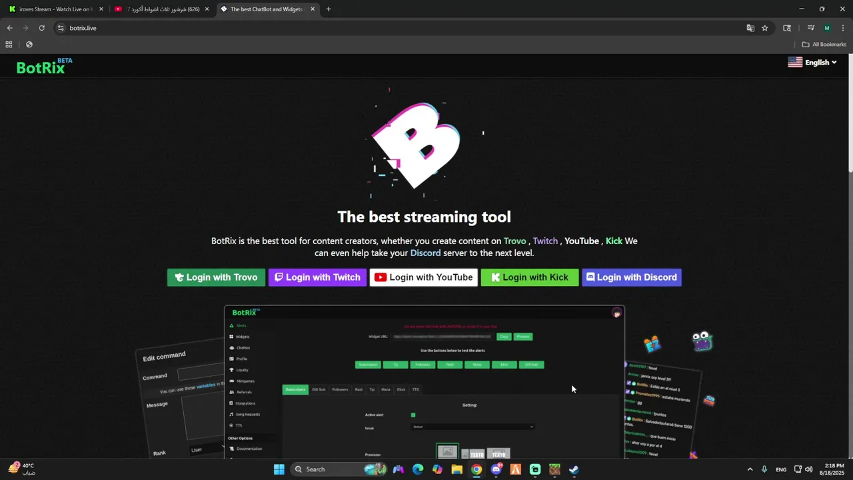Screen dimensions: 853x480
Task: Follow the YouTube link in description
Action: [582, 241]
